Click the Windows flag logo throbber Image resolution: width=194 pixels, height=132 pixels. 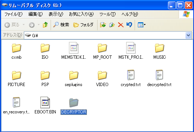[186, 14]
